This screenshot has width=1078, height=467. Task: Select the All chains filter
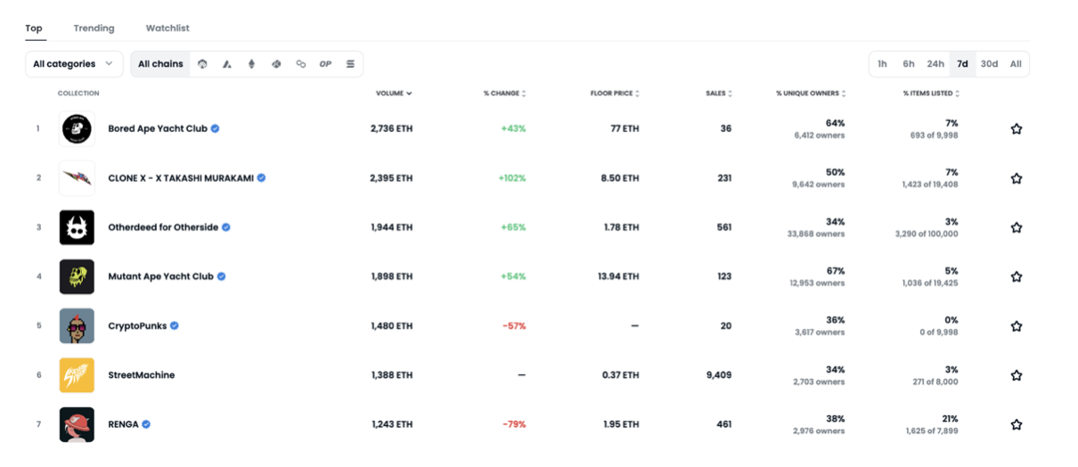click(160, 64)
